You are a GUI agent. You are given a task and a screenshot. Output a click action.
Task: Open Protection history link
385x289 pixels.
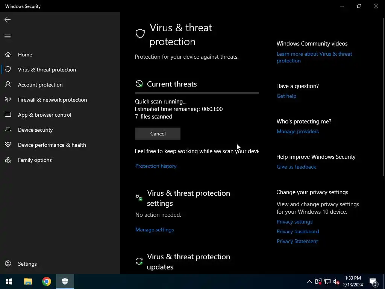pos(156,166)
